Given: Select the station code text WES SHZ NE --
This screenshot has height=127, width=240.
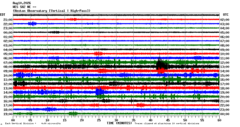Looking at the screenshot, I should (x=25, y=7).
